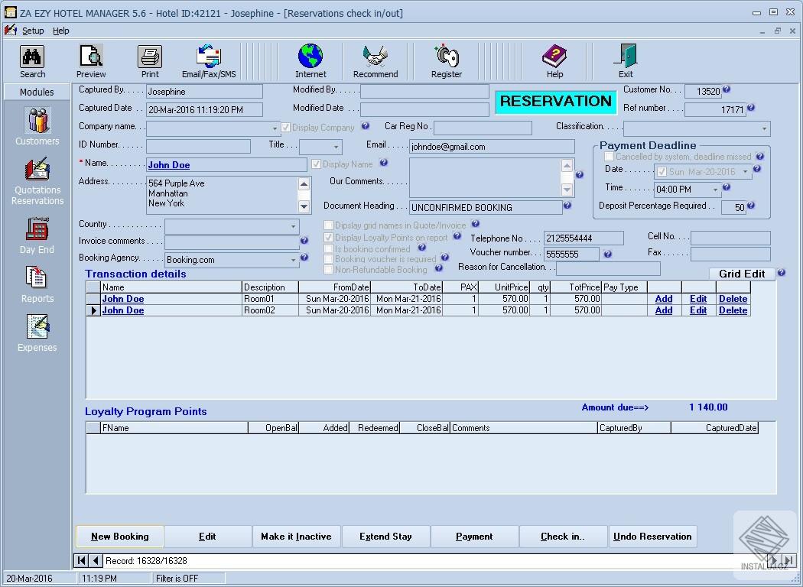Click the Check in button
This screenshot has width=803, height=587.
563,536
